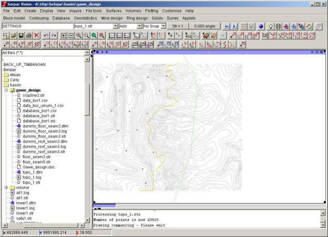
Task: Collapse the gawe_design folder tree node
Action: point(6,90)
